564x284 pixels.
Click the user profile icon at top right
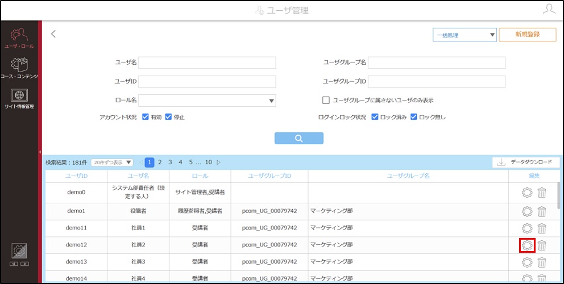[549, 9]
